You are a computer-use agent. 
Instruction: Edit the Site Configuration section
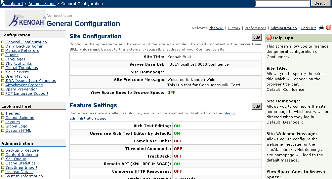tap(257, 37)
